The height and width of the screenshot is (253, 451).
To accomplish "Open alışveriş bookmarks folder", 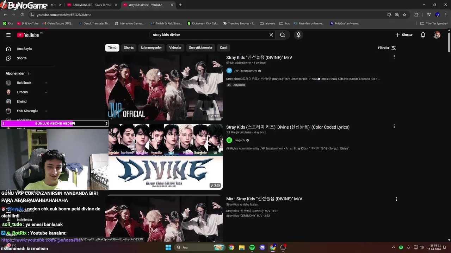I will click(x=267, y=24).
